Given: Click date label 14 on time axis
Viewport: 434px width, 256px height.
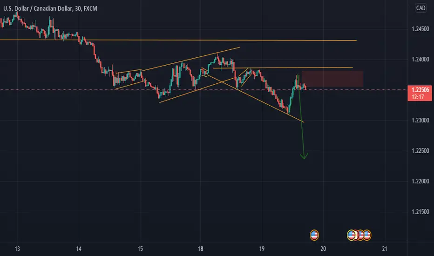Looking at the screenshot, I should pyautogui.click(x=79, y=249).
